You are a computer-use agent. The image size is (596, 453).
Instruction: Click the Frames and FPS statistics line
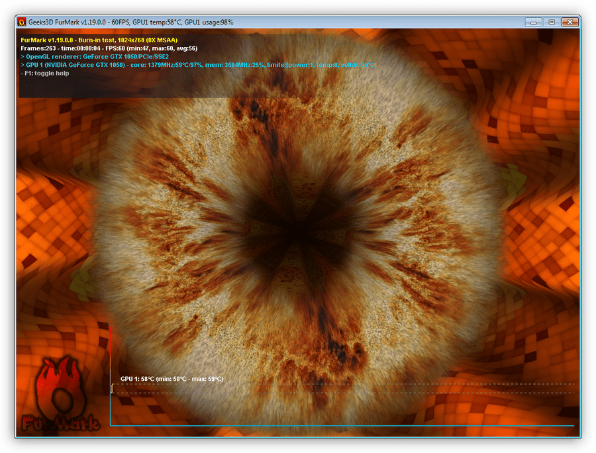(x=109, y=48)
